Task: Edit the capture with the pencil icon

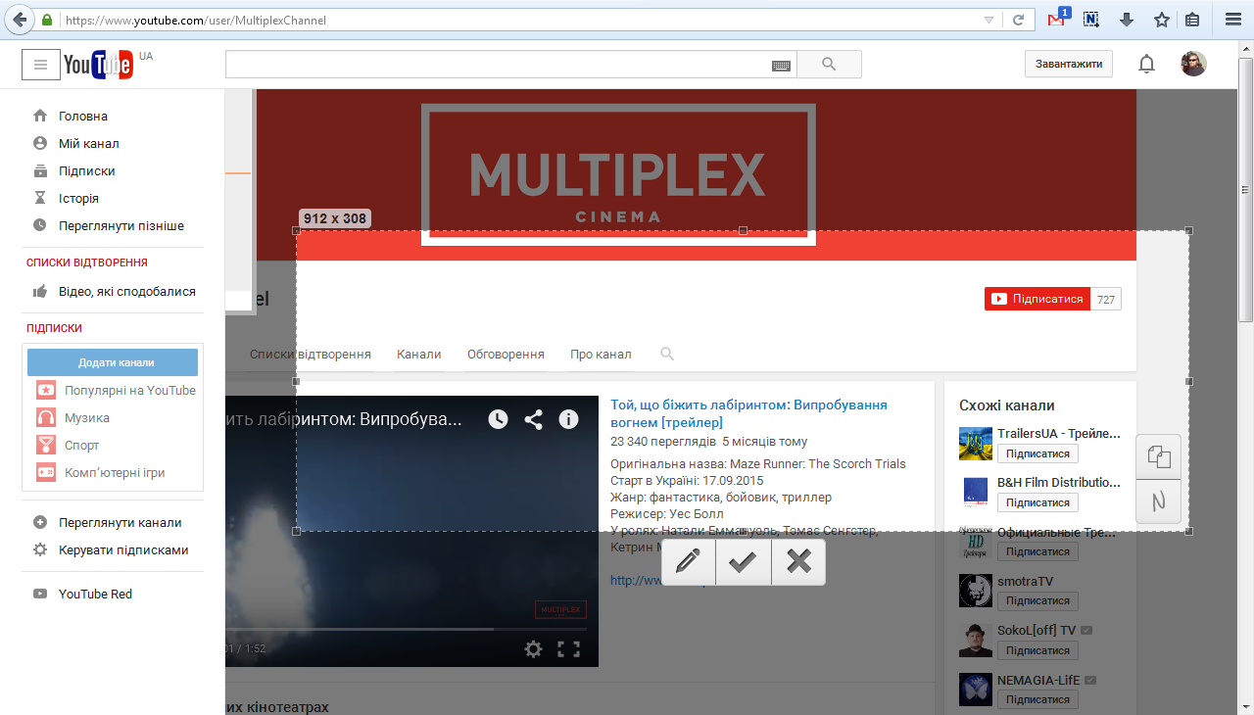Action: tap(689, 561)
